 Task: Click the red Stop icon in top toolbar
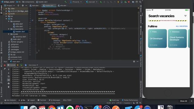[129, 2]
